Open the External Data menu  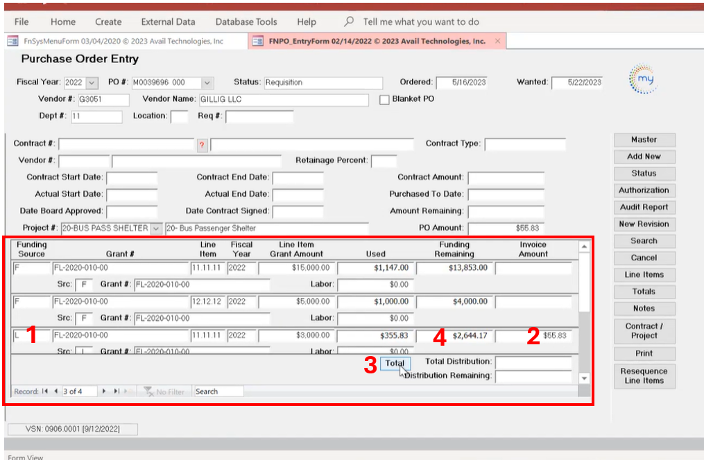coord(168,21)
